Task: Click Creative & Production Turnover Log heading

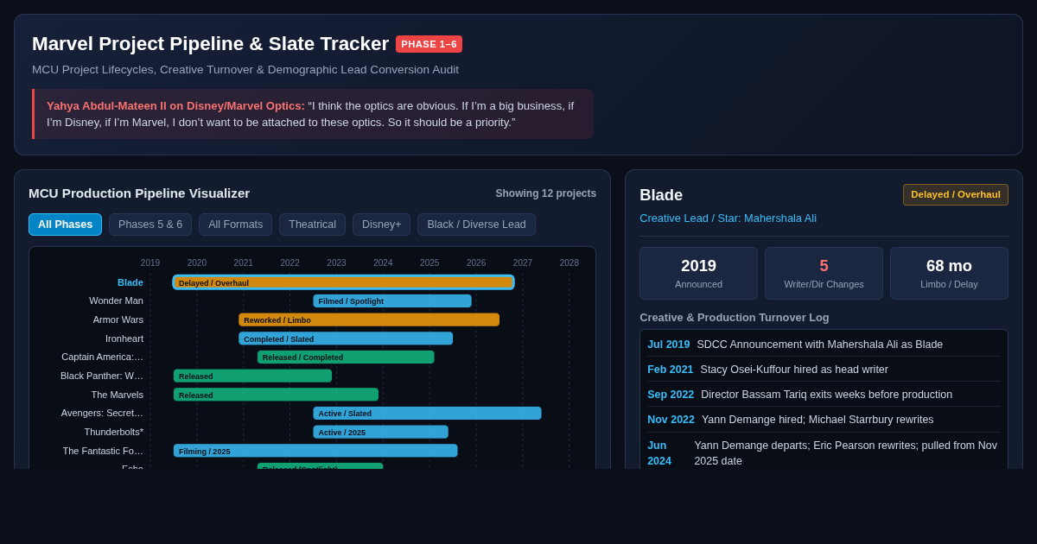Action: (735, 317)
